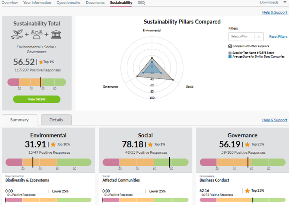289x205 pixels.
Task: Toggle Compare with other suppliers checkbox
Action: pyautogui.click(x=230, y=46)
